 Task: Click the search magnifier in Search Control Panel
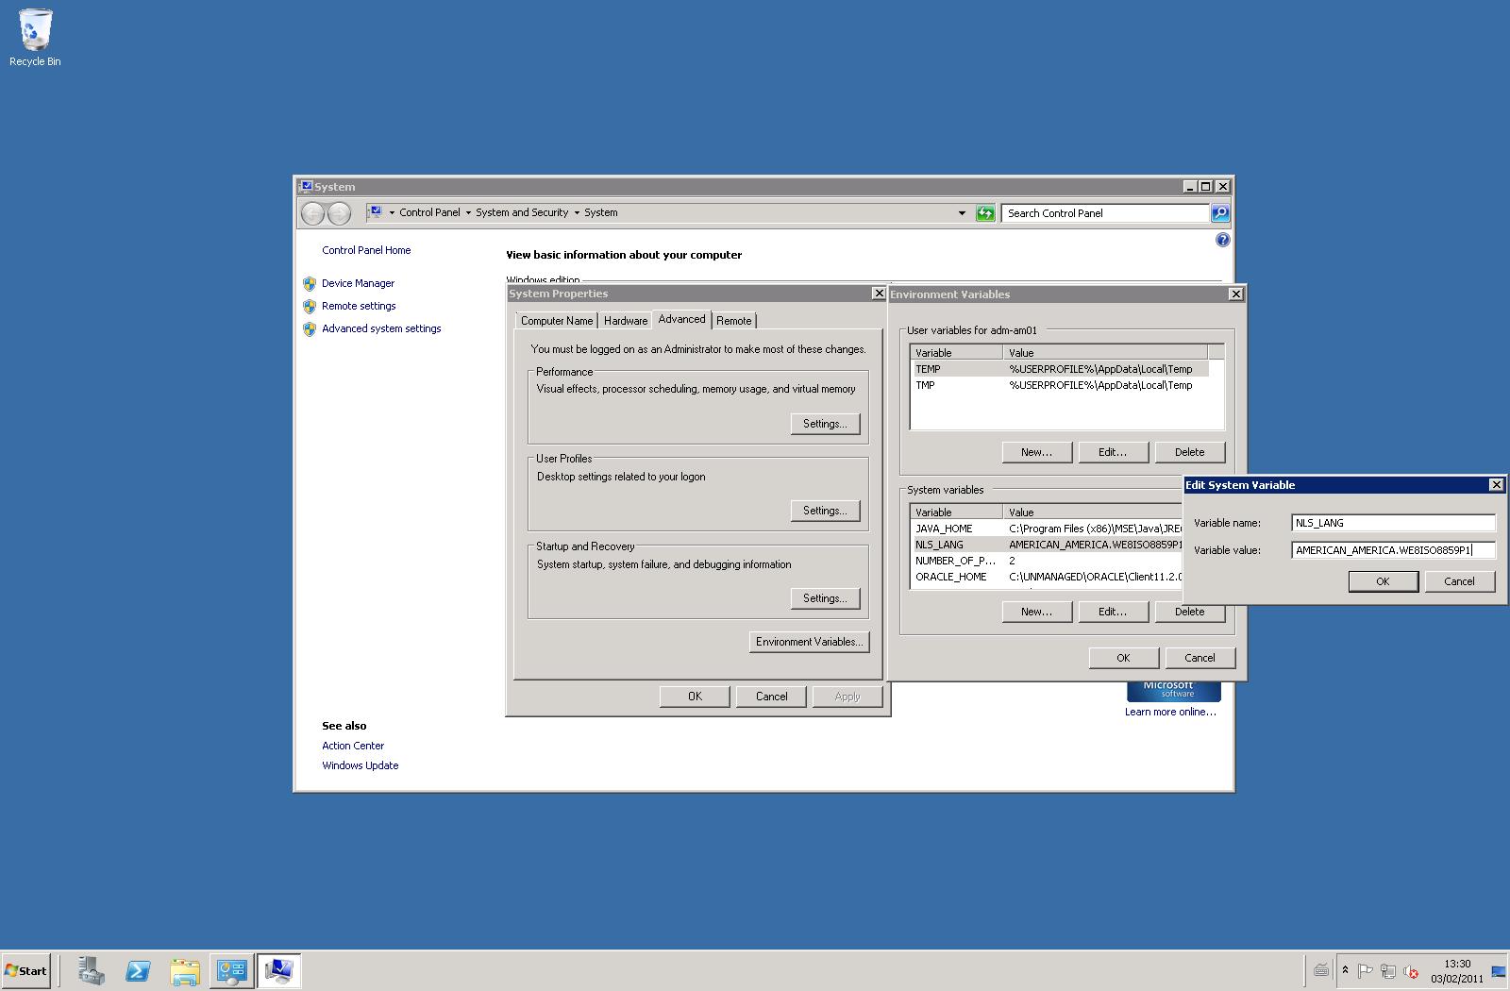(x=1219, y=212)
